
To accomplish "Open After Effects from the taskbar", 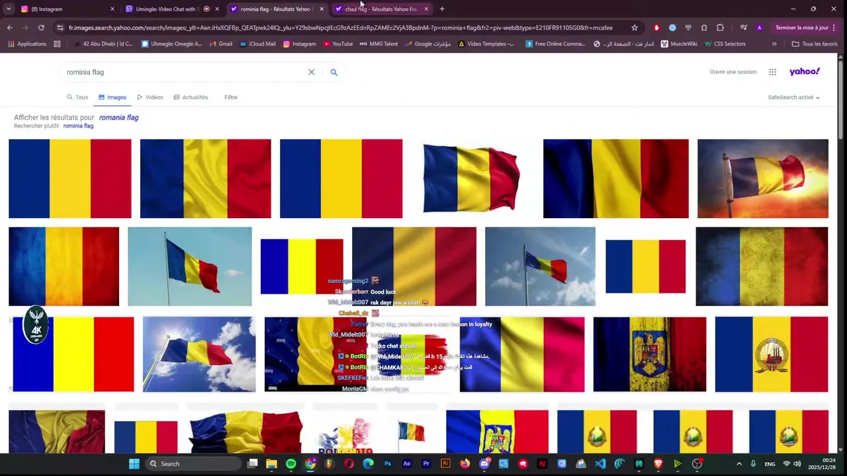I will [407, 463].
